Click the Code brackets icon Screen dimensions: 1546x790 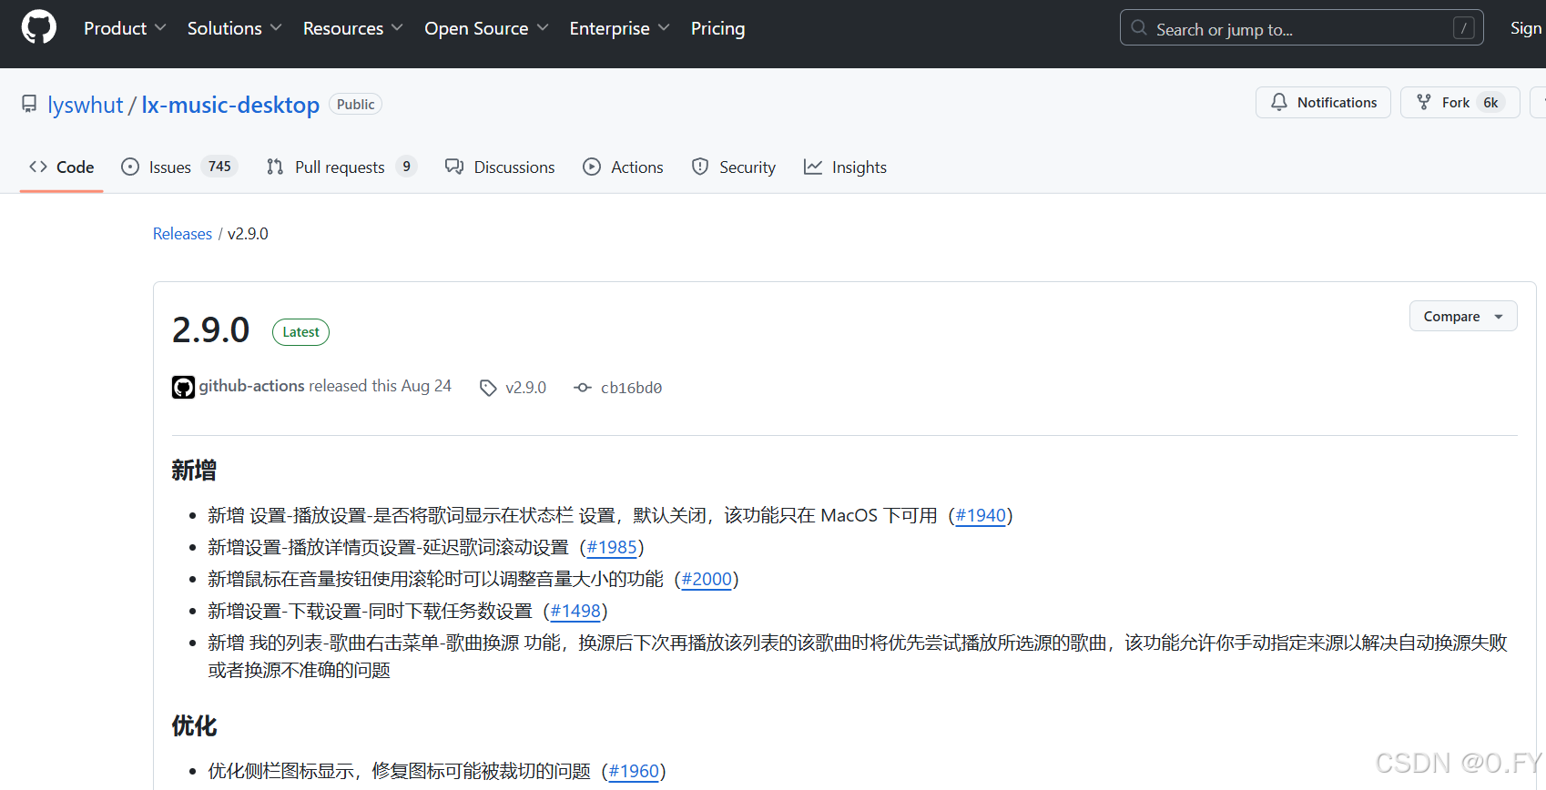point(38,167)
